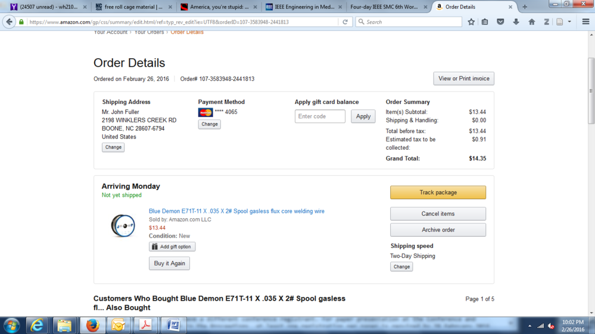Screen dimensions: 595x334
Task: Click the Track package button
Action: tap(438, 193)
